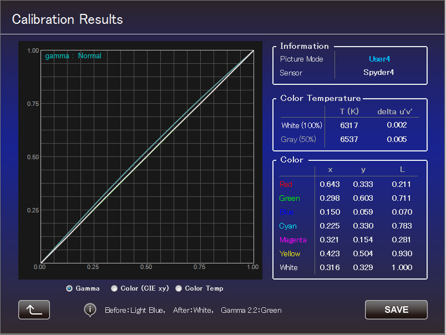Select the Gamma radio button
446x335 pixels.
pos(69,288)
